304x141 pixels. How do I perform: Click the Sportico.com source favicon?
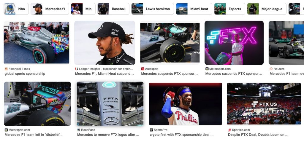tap(229, 130)
